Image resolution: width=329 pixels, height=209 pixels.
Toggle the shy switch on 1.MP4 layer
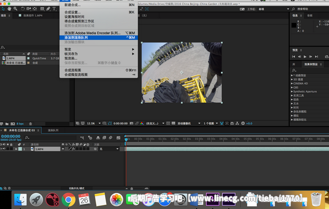click(63, 149)
